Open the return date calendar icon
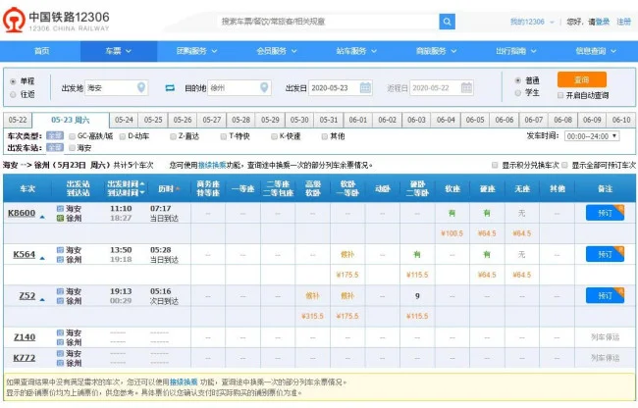638x408 pixels. tap(466, 87)
